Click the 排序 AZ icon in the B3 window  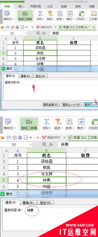click(60, 14)
